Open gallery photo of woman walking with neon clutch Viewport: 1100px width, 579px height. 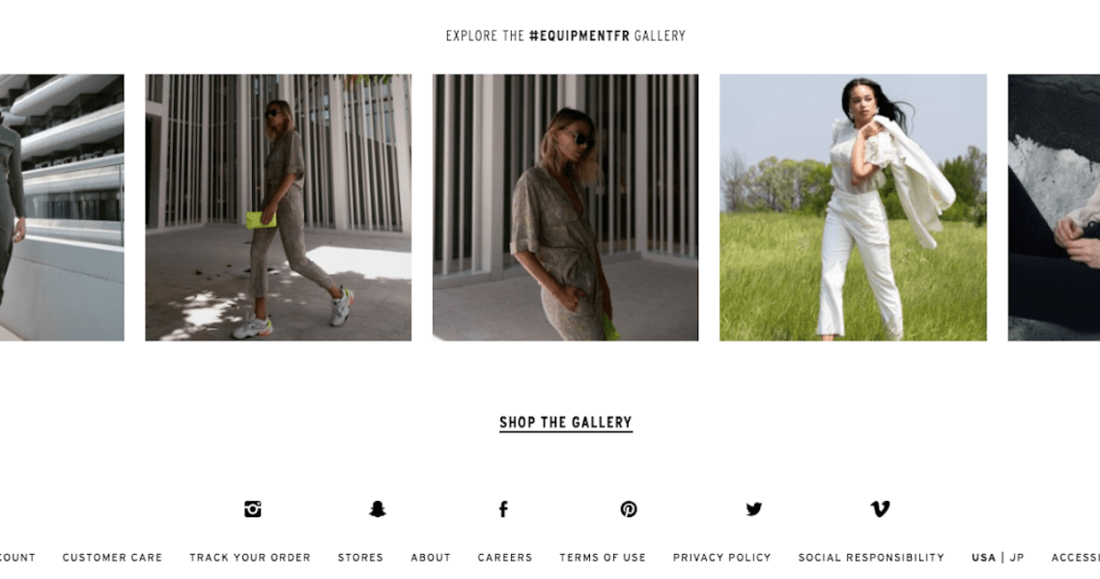coord(278,207)
